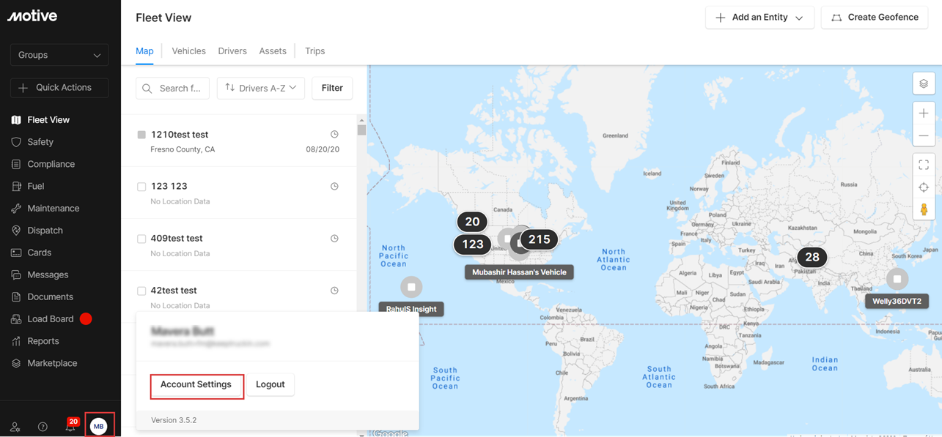Viewport: 942px width, 437px height.
Task: Click the Quick Actions button
Action: point(59,88)
